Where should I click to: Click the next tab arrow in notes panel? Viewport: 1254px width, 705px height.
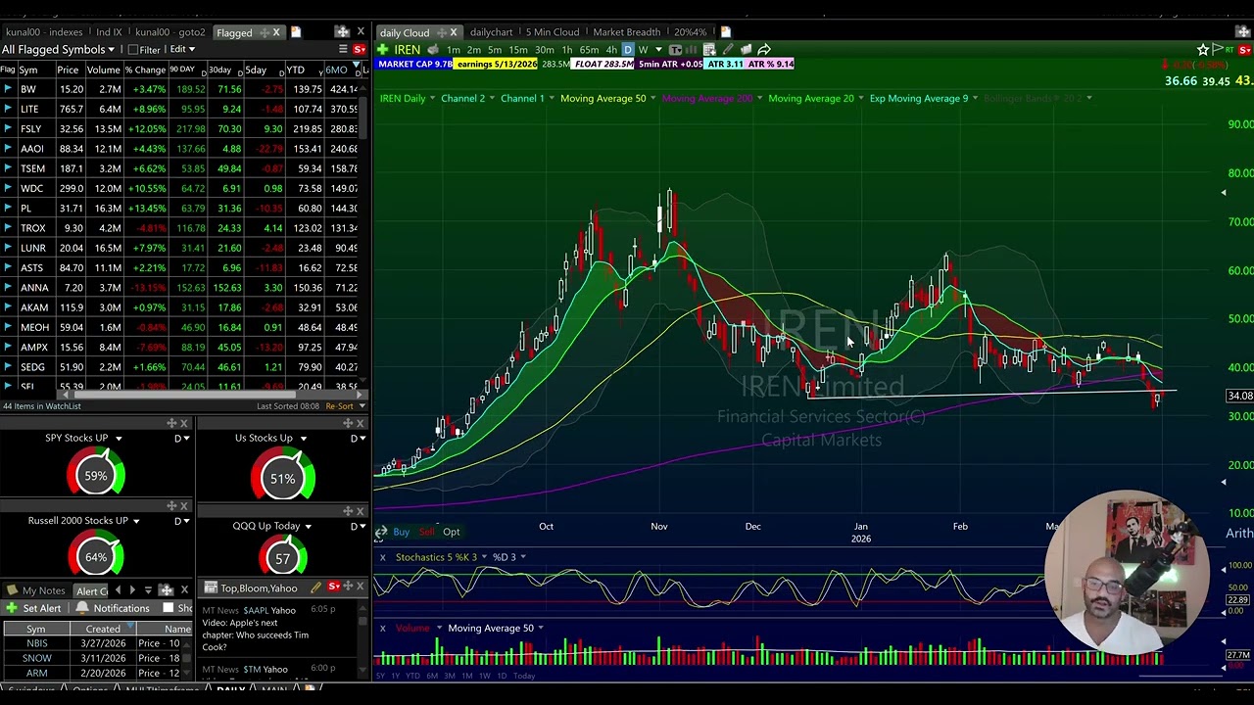132,590
